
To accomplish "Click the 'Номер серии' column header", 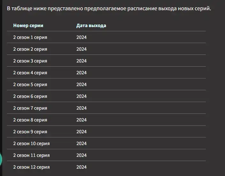I will tap(28, 26).
